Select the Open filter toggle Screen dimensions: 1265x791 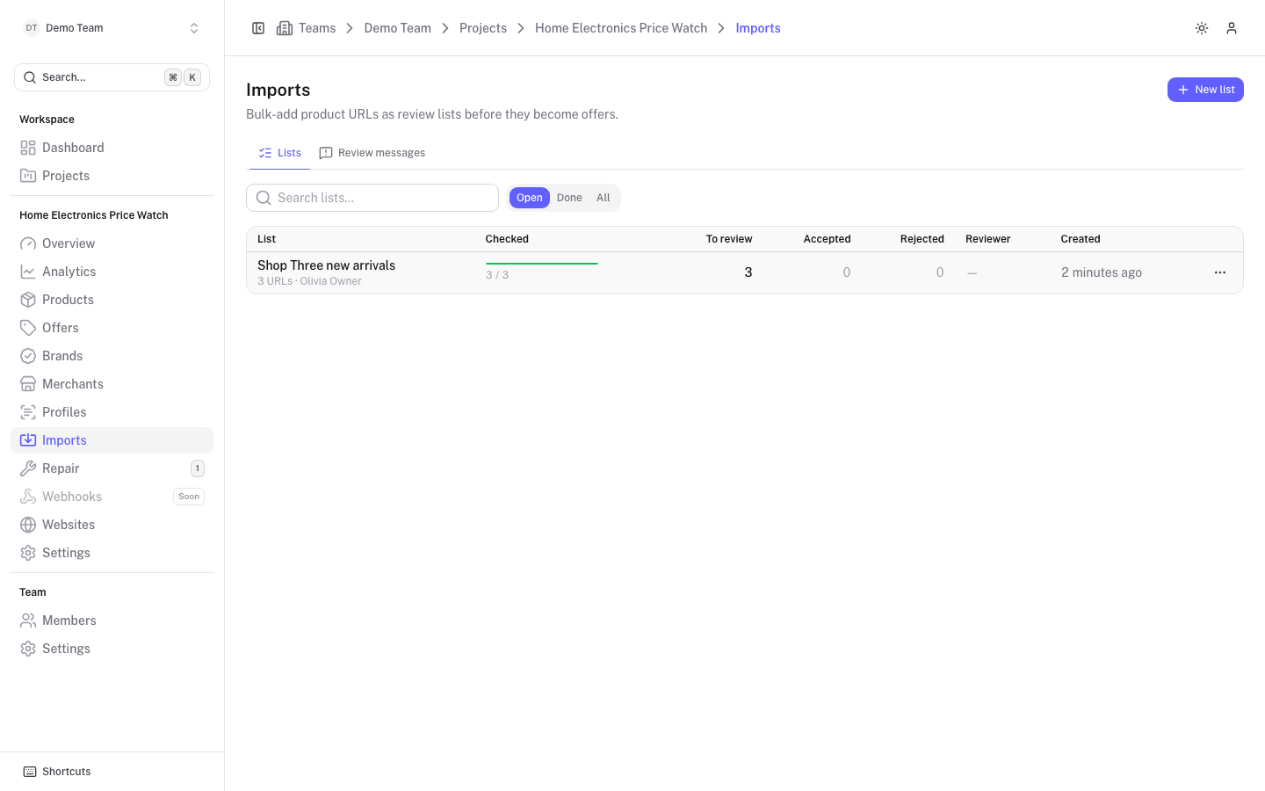tap(530, 198)
